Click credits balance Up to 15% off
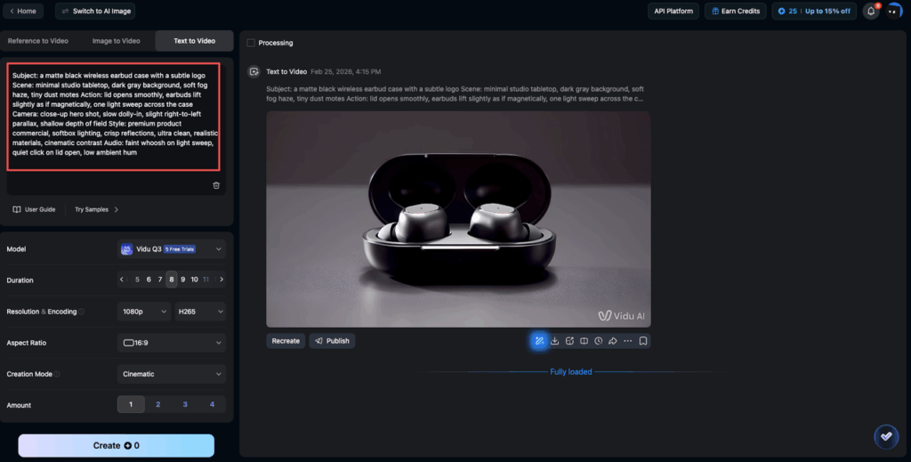Viewport: 911px width, 462px height. 814,11
